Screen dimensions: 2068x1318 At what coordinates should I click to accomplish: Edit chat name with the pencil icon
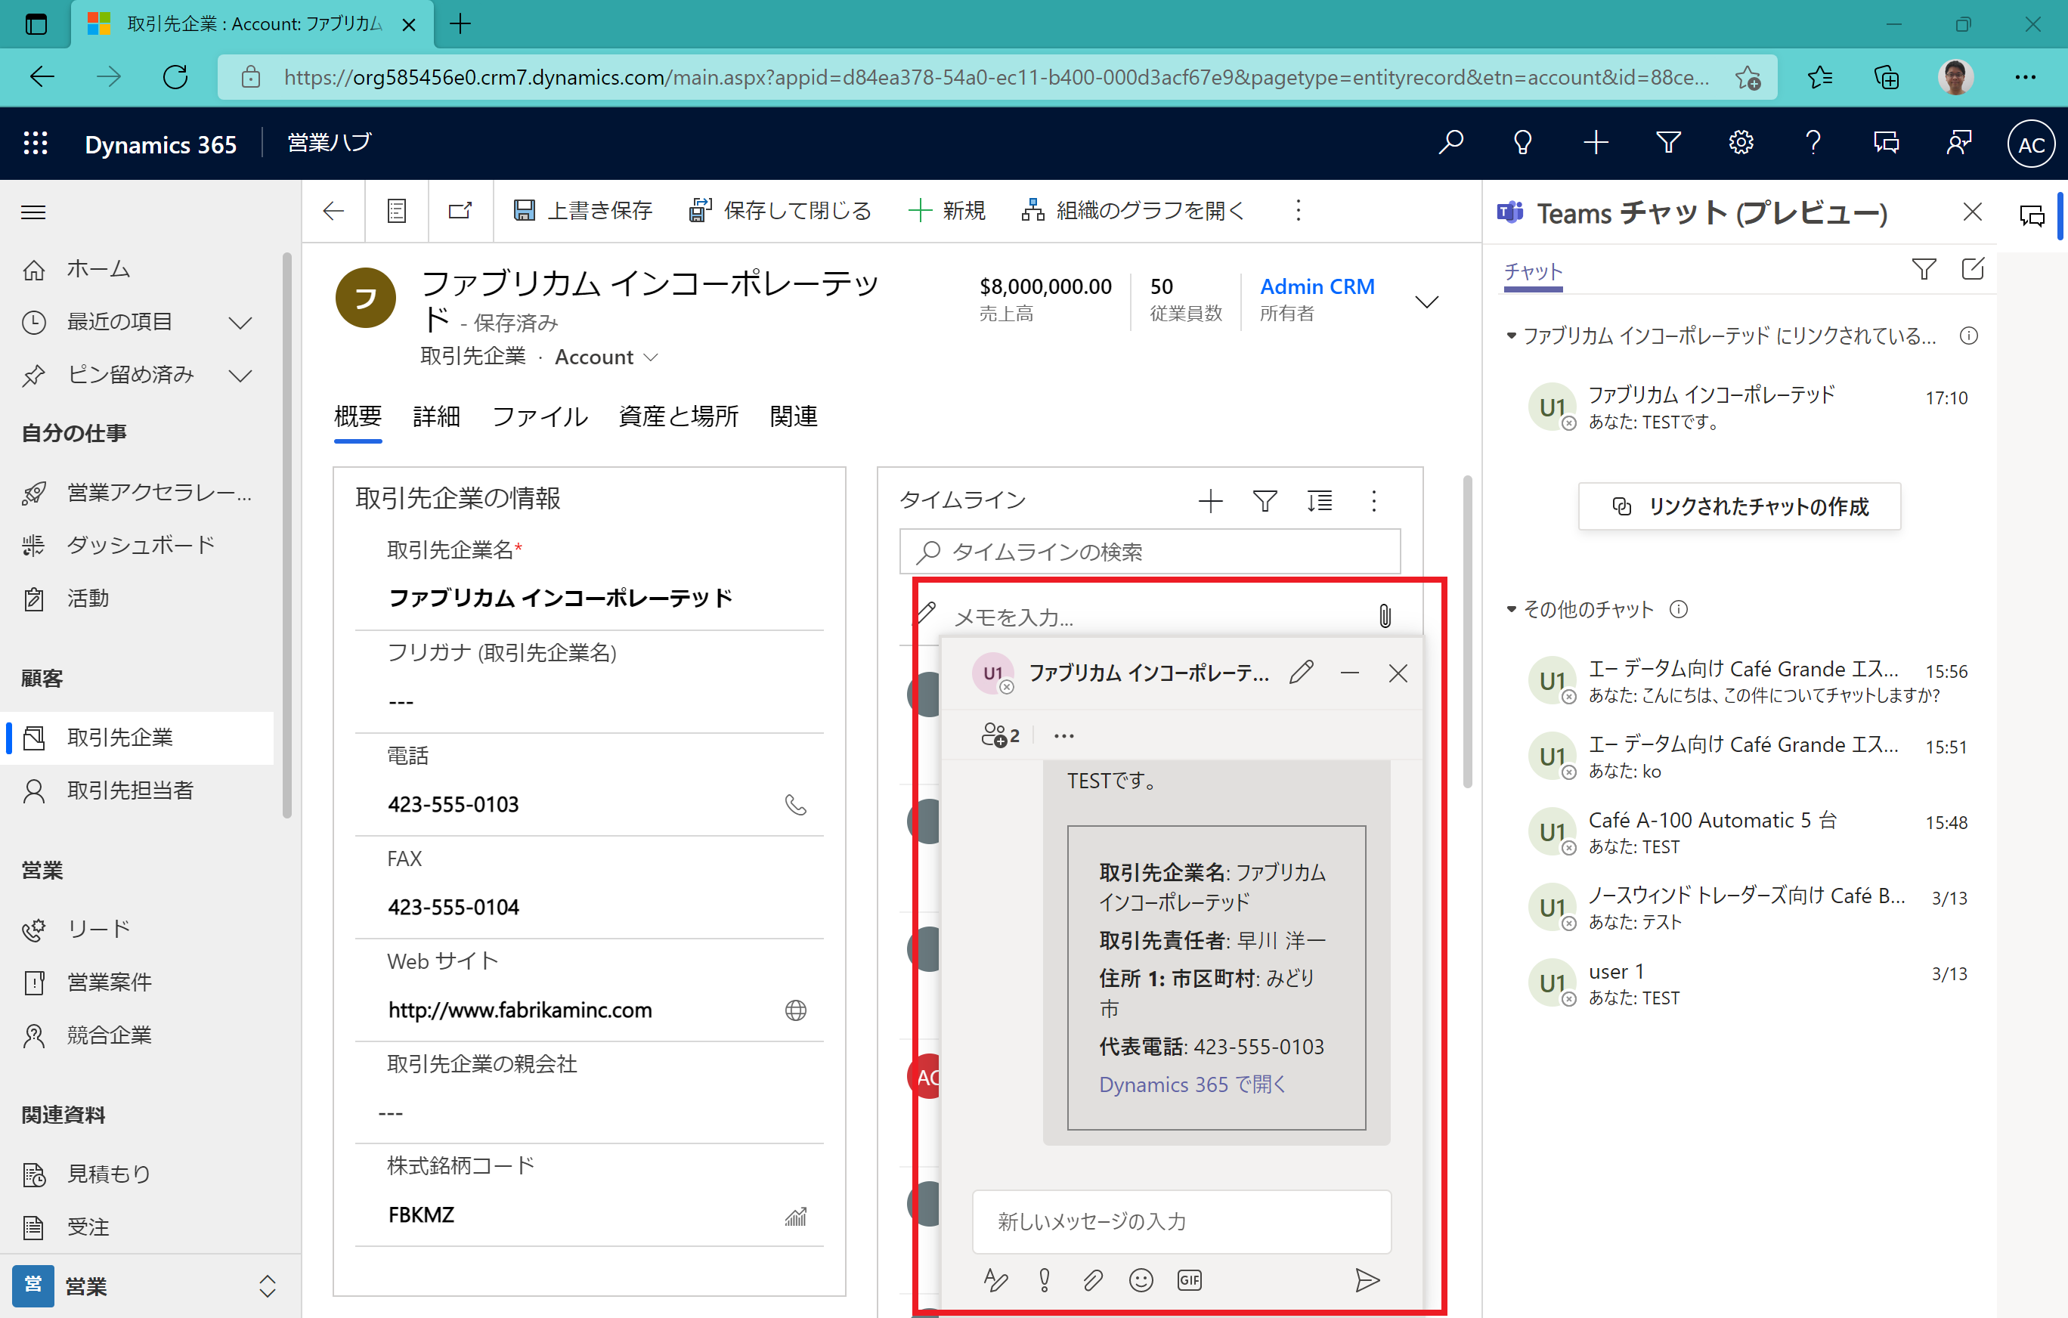click(x=1301, y=673)
